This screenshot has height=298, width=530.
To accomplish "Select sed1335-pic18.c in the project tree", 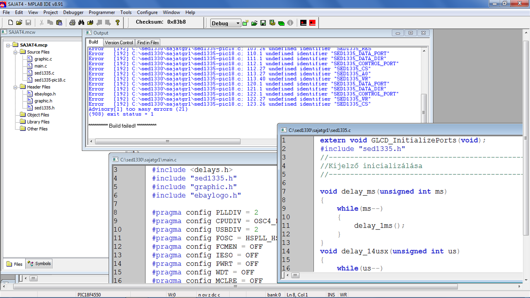I will click(x=50, y=80).
